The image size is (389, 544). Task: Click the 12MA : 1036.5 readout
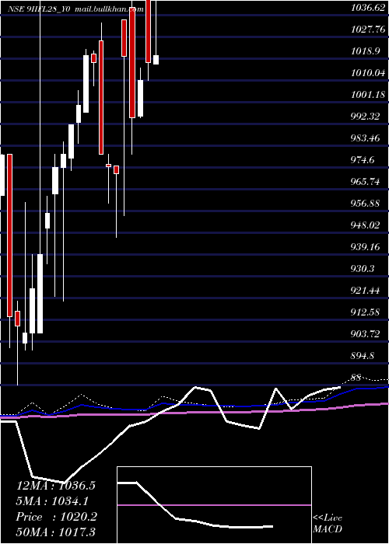point(56,486)
